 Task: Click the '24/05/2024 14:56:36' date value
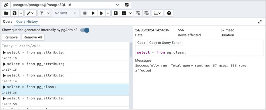coord(152,30)
